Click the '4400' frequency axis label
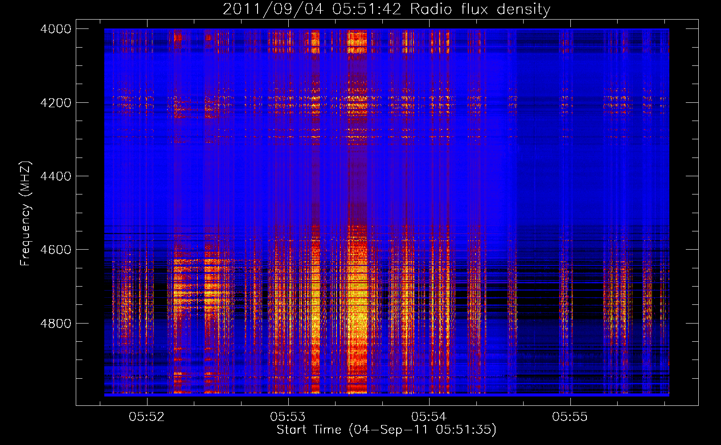 [56, 176]
